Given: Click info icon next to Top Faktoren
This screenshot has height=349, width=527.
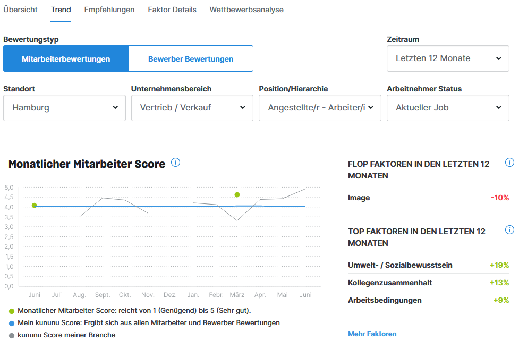Looking at the screenshot, I should click(509, 230).
